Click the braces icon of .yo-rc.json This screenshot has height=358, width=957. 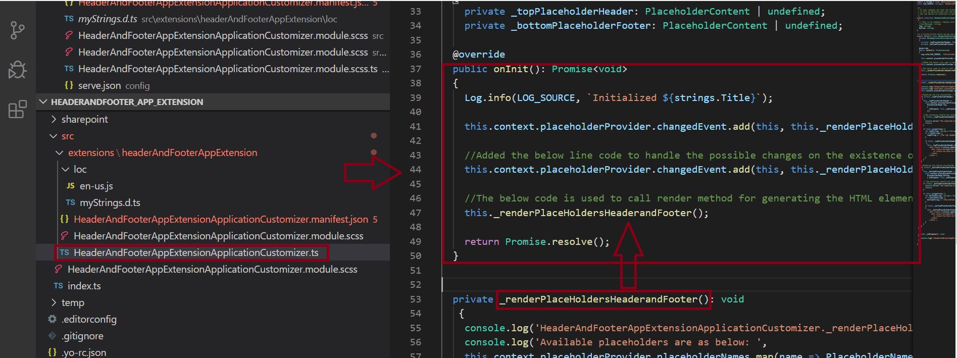pyautogui.click(x=52, y=352)
